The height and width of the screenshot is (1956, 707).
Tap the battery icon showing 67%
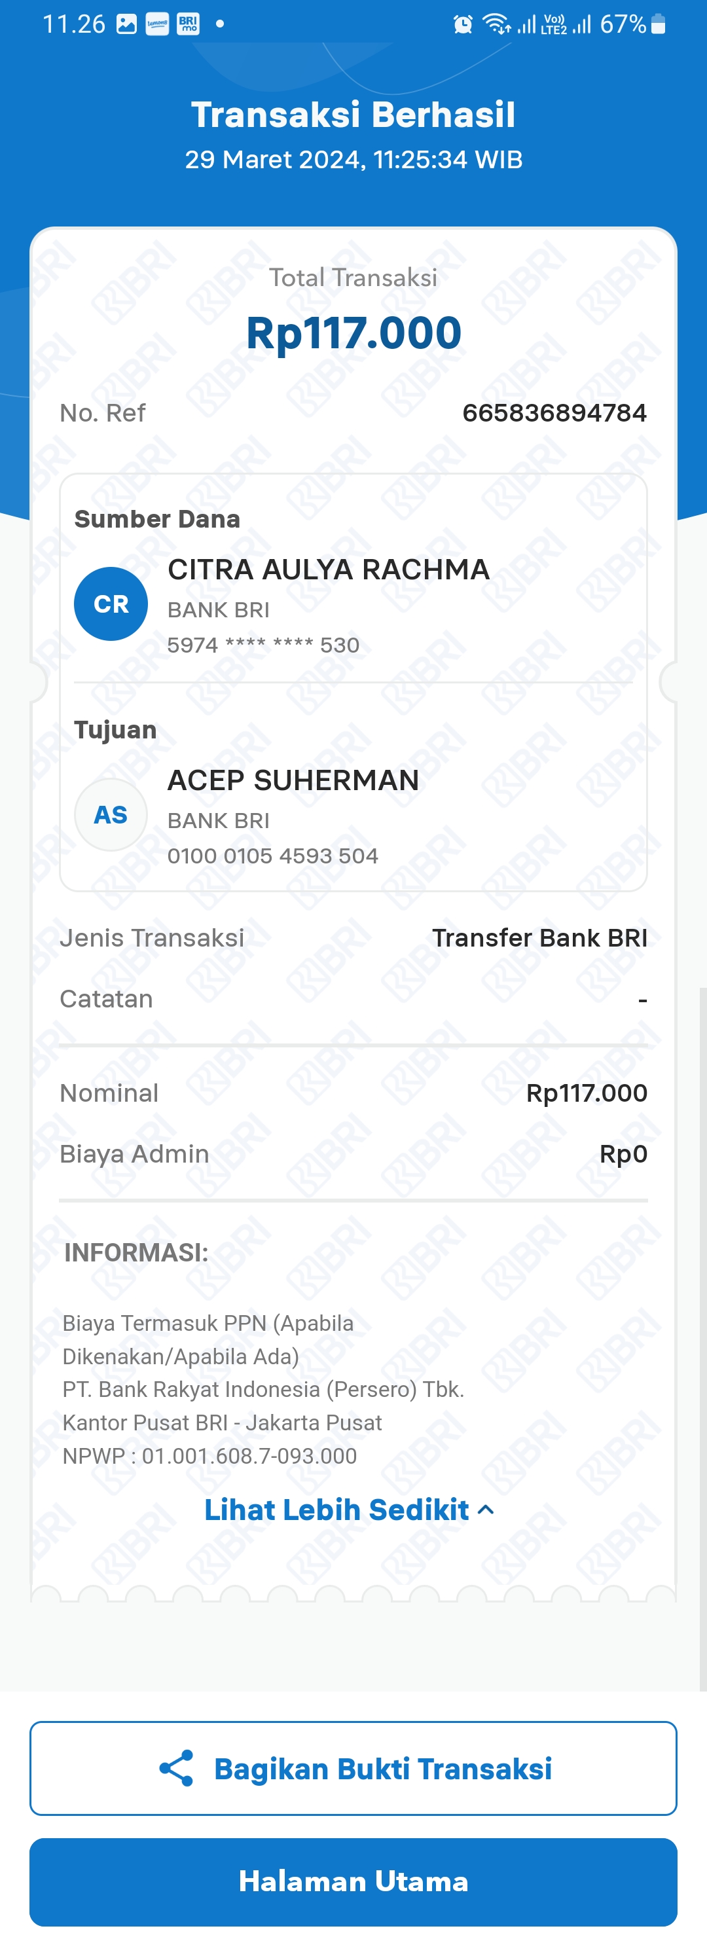point(659,24)
